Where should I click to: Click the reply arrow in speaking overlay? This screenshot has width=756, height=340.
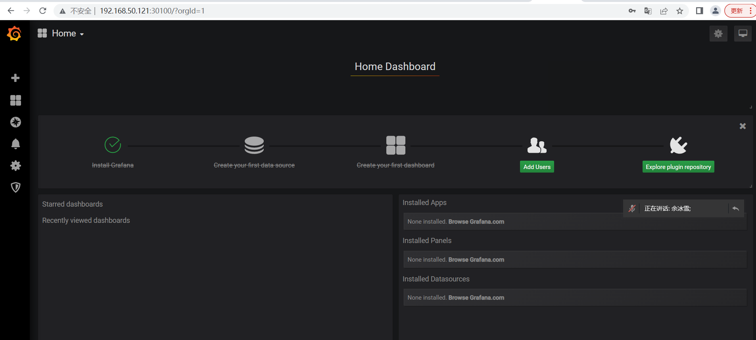[736, 208]
